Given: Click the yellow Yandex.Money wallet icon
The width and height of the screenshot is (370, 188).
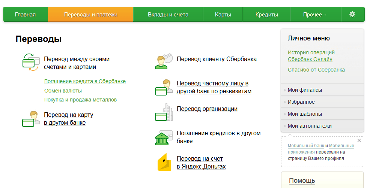Looking at the screenshot, I should click(164, 162).
